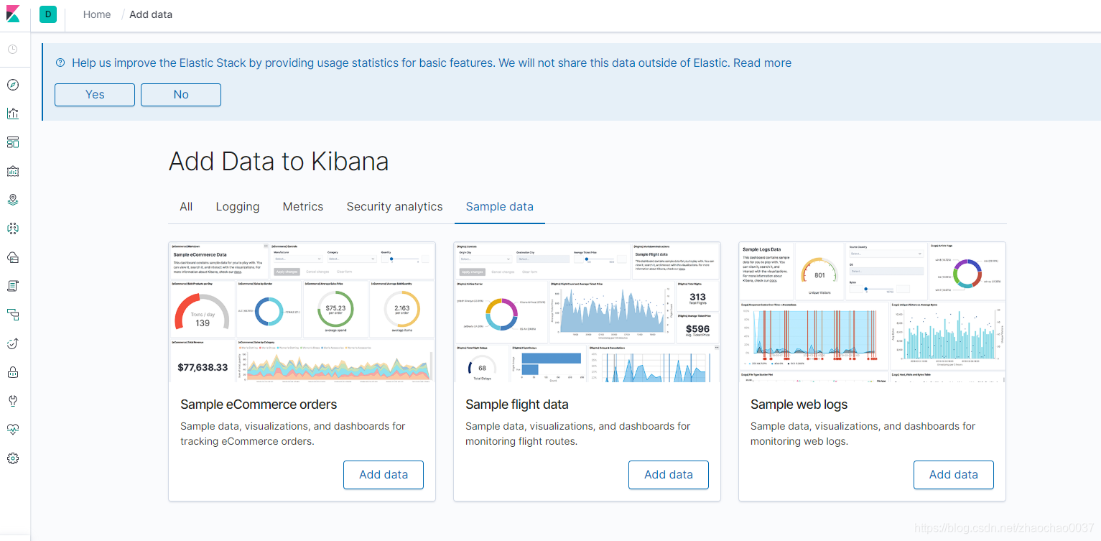Click the Sample web logs title

(x=799, y=404)
